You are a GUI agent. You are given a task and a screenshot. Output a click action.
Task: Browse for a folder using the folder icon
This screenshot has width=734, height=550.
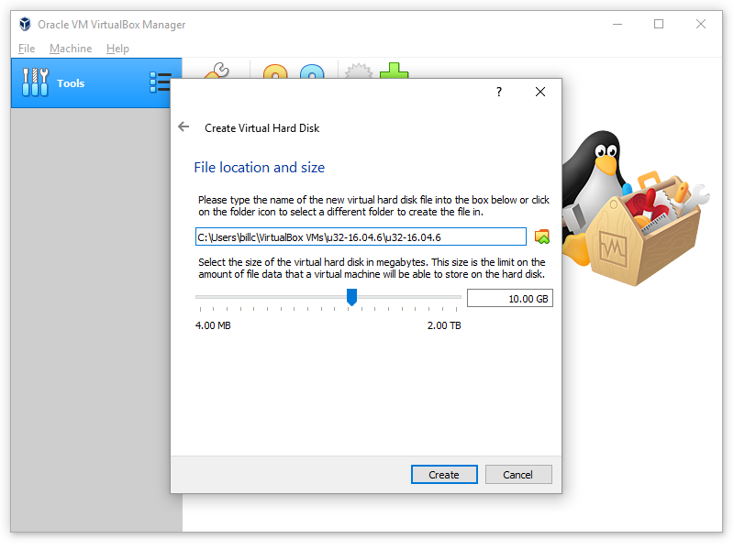pyautogui.click(x=542, y=237)
